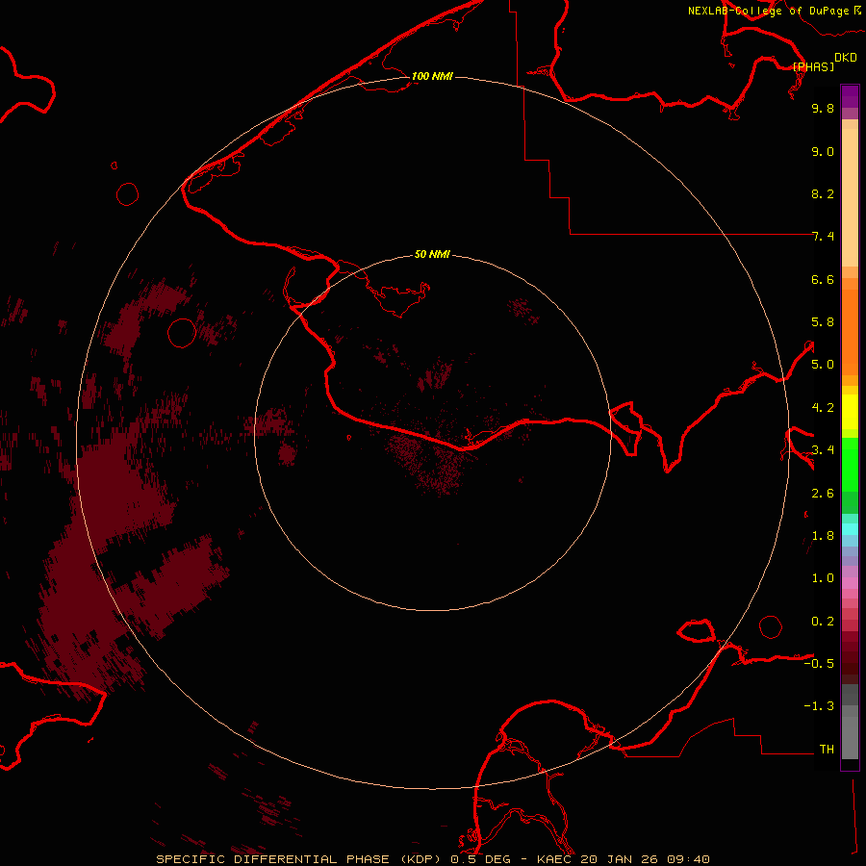Click the 50 NMI range ring label
This screenshot has height=866, width=866.
tap(432, 254)
